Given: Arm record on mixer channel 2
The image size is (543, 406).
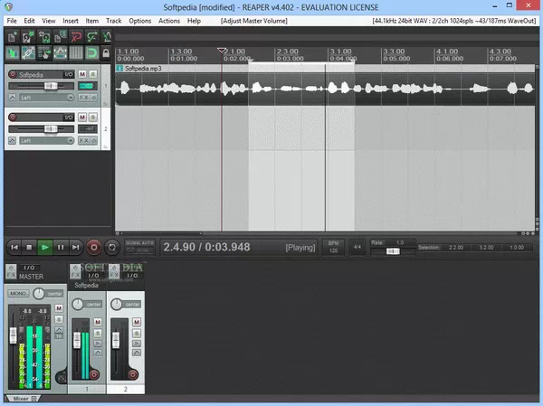Looking at the screenshot, I should [x=133, y=374].
